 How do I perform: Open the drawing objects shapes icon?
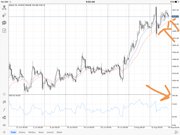pyautogui.click(x=4, y=117)
